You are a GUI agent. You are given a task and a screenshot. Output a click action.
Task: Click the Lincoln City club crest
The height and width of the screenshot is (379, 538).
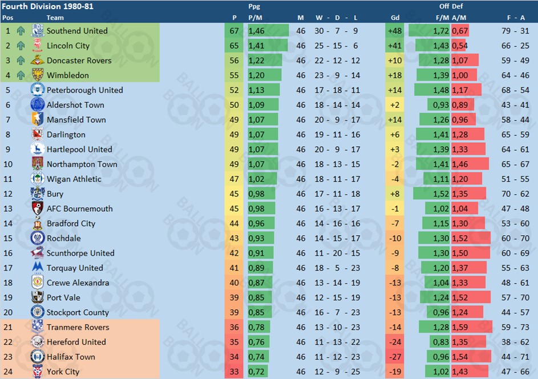pos(38,45)
